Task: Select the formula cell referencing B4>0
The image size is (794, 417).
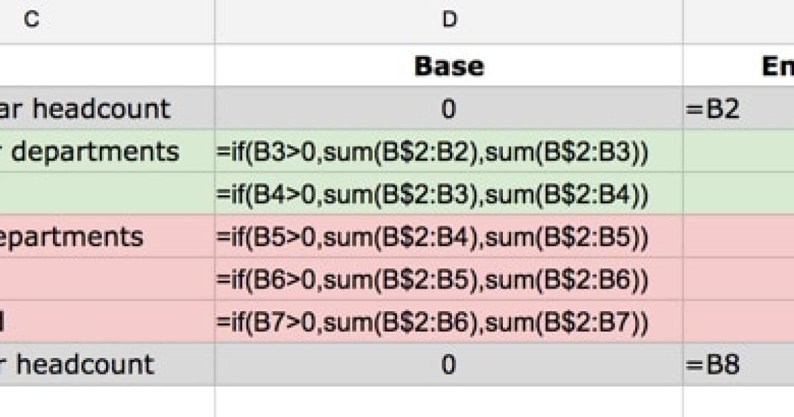Action: 450,194
